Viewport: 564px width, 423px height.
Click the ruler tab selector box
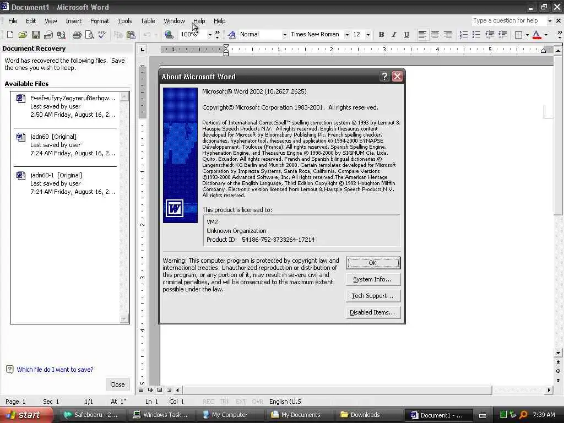click(x=143, y=49)
